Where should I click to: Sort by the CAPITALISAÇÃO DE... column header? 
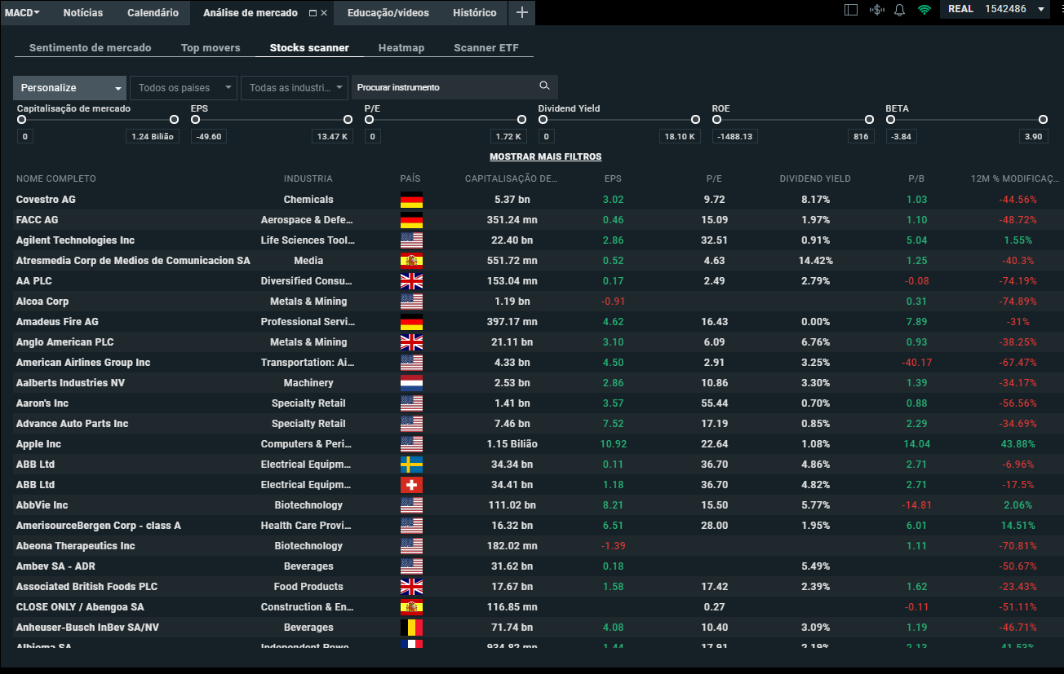pyautogui.click(x=512, y=178)
